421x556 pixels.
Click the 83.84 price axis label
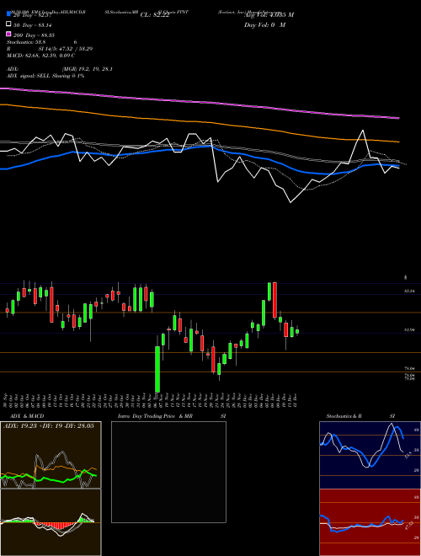point(410,291)
